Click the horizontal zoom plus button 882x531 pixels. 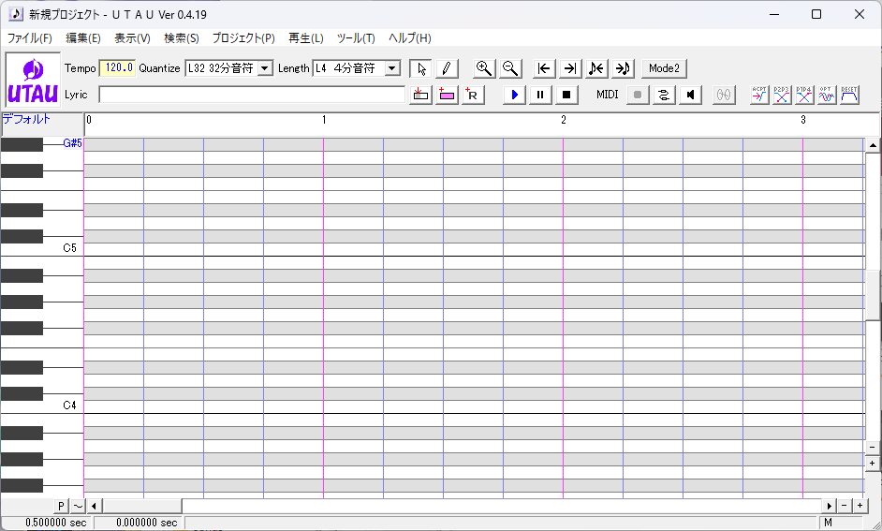tap(860, 506)
